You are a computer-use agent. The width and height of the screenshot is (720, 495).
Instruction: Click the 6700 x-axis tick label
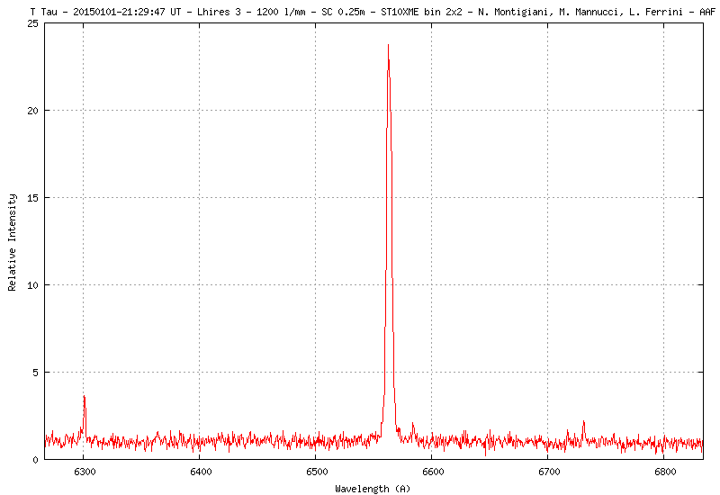click(x=549, y=472)
